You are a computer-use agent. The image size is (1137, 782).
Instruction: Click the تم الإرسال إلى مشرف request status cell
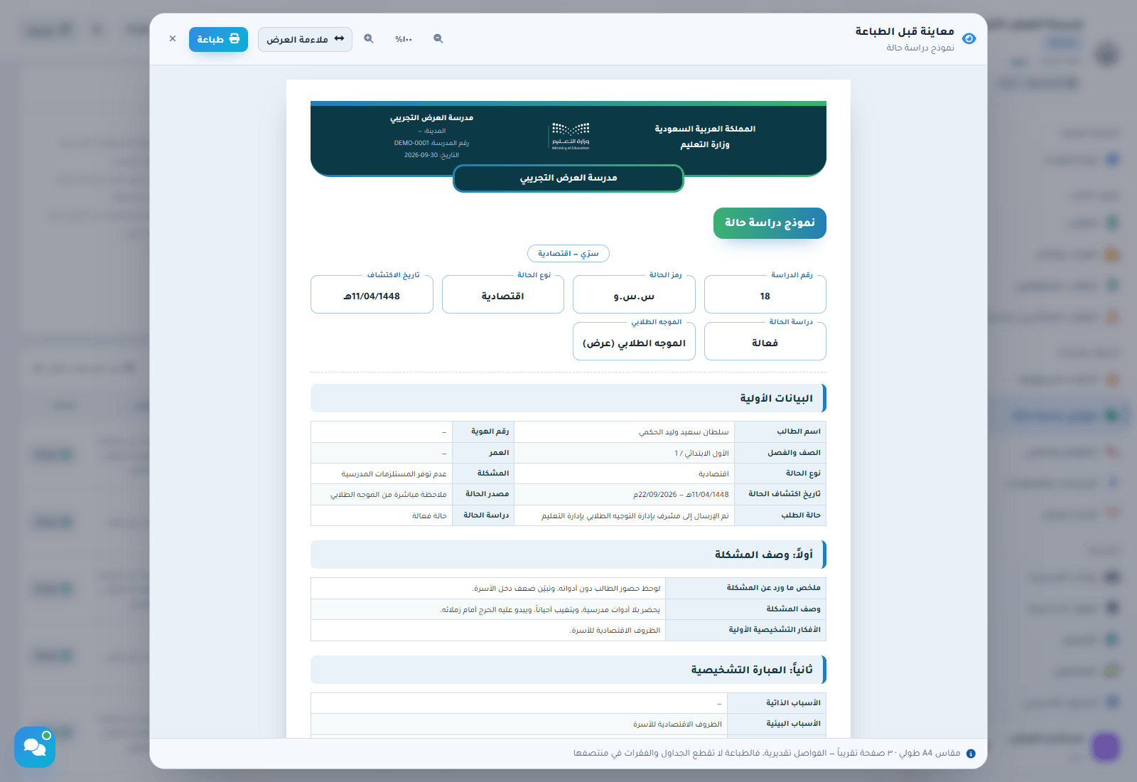[x=625, y=515]
